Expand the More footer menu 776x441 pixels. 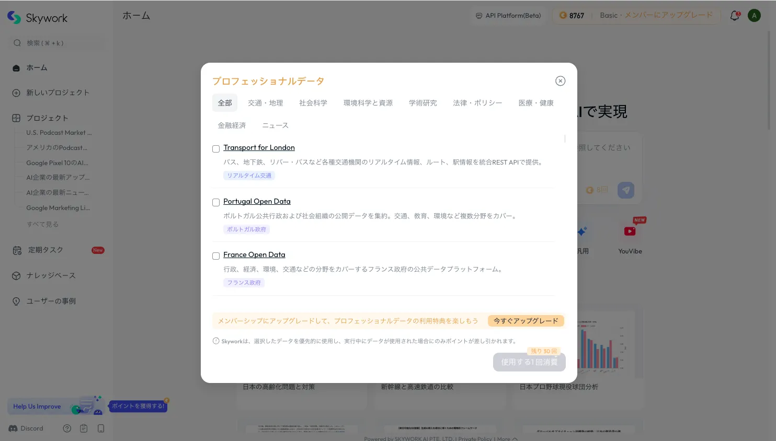tap(507, 439)
